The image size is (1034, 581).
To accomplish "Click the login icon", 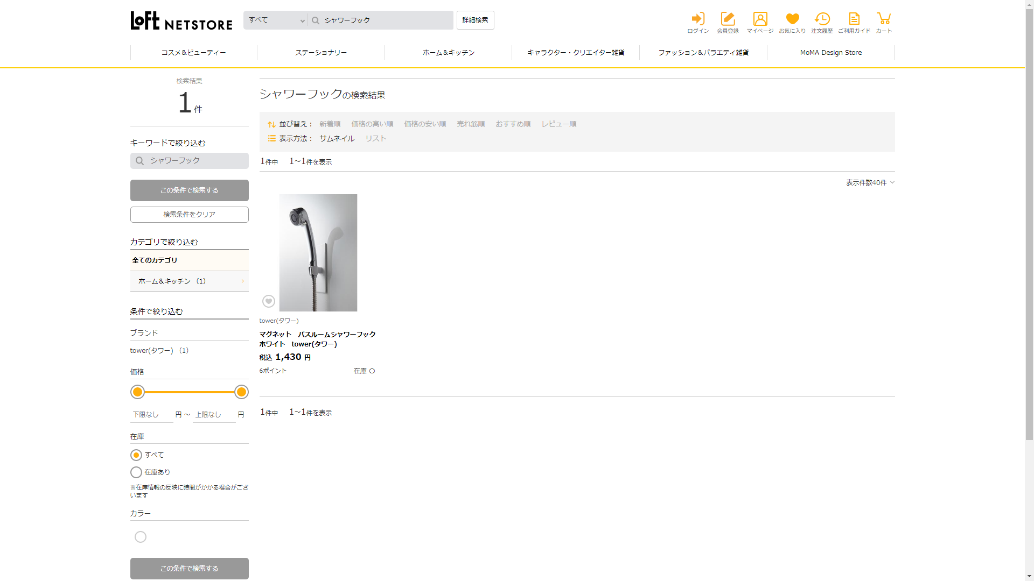I will point(698,19).
